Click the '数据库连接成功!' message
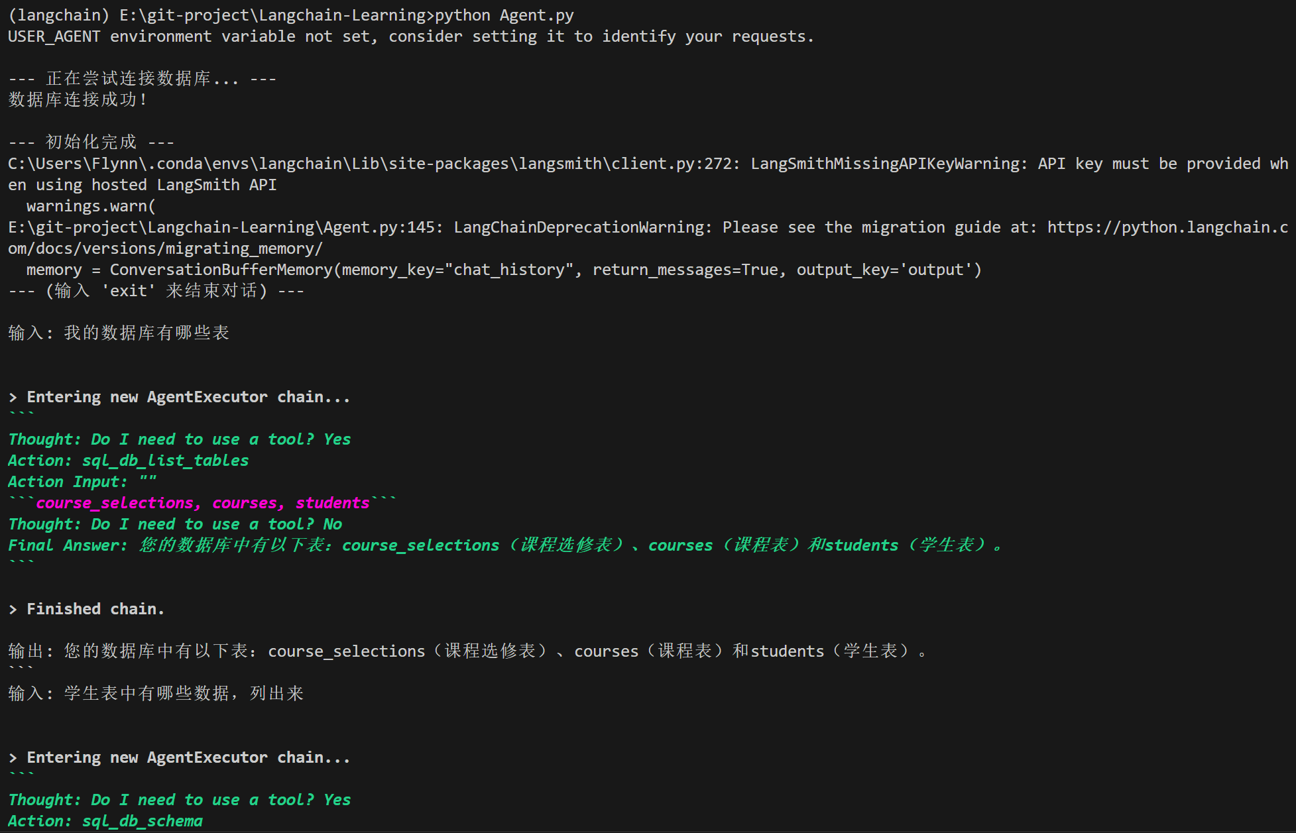The image size is (1296, 833). pos(77,100)
